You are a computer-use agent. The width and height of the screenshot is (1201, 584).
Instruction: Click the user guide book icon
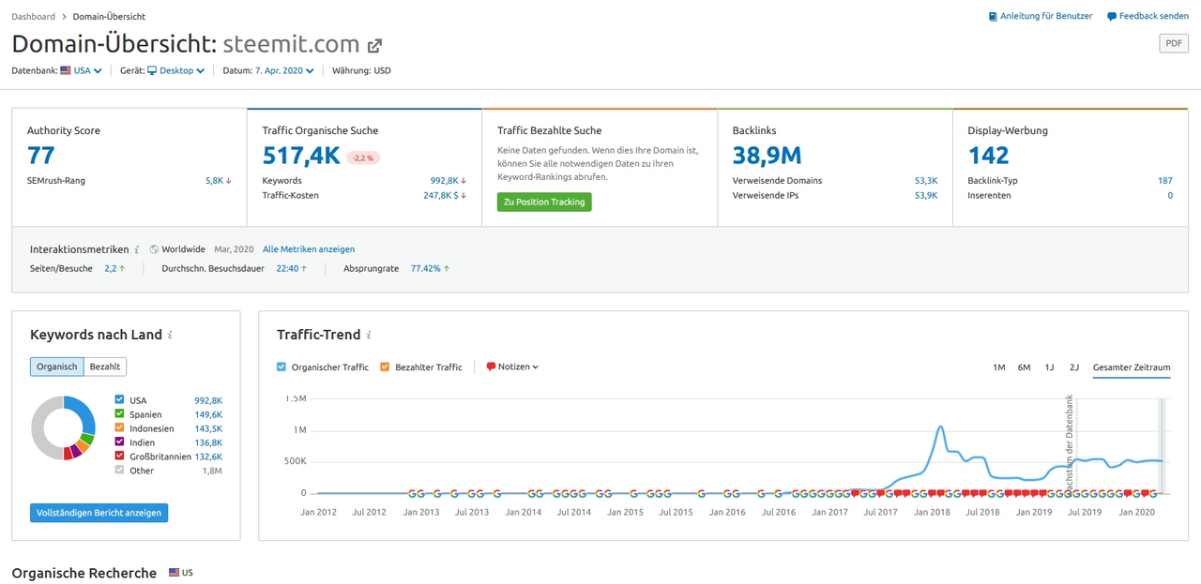pos(993,17)
